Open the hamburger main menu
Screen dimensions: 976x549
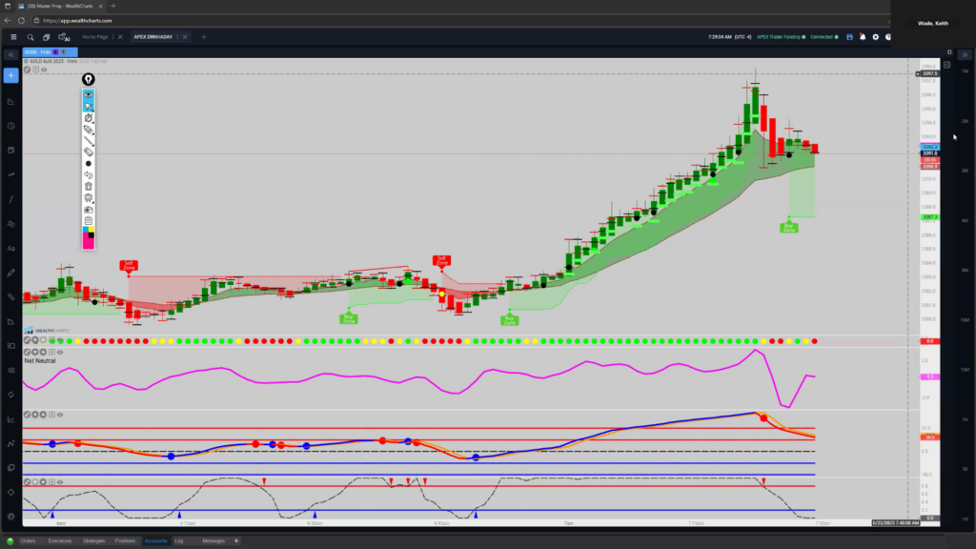coord(13,37)
